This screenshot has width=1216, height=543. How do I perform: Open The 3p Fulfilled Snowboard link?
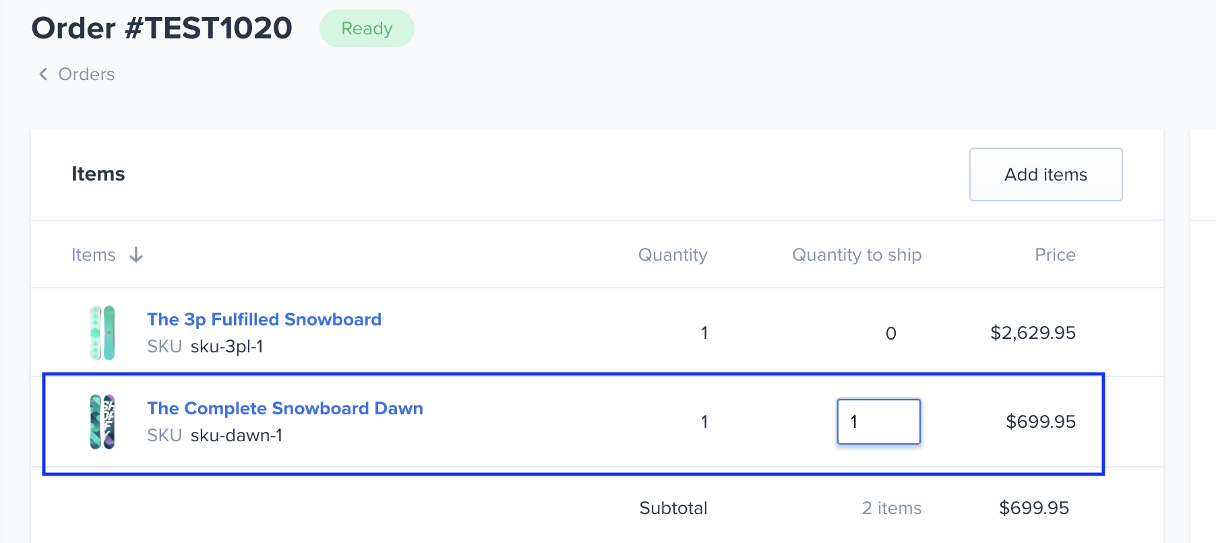tap(264, 319)
